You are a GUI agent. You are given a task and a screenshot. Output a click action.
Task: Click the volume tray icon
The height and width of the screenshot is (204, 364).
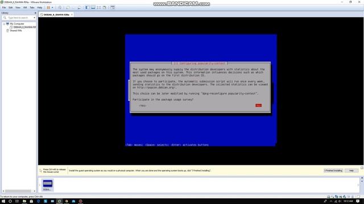coord(340,201)
